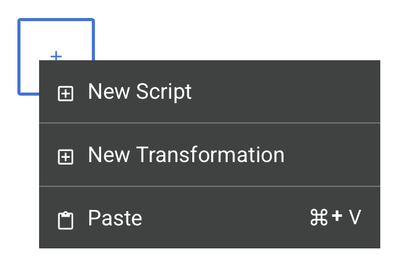Click the word Script in the first entry
Image resolution: width=402 pixels, height=272 pixels.
coord(164,92)
